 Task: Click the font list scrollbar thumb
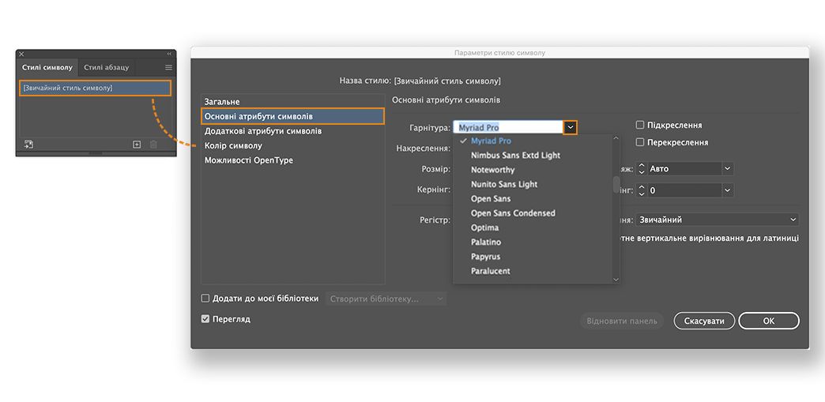coord(616,185)
